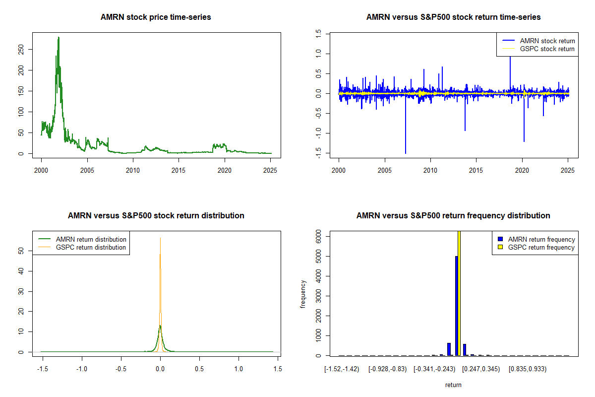595x397 pixels.
Task: Click the "6000" tick on the frequency axis
Action: 320,236
